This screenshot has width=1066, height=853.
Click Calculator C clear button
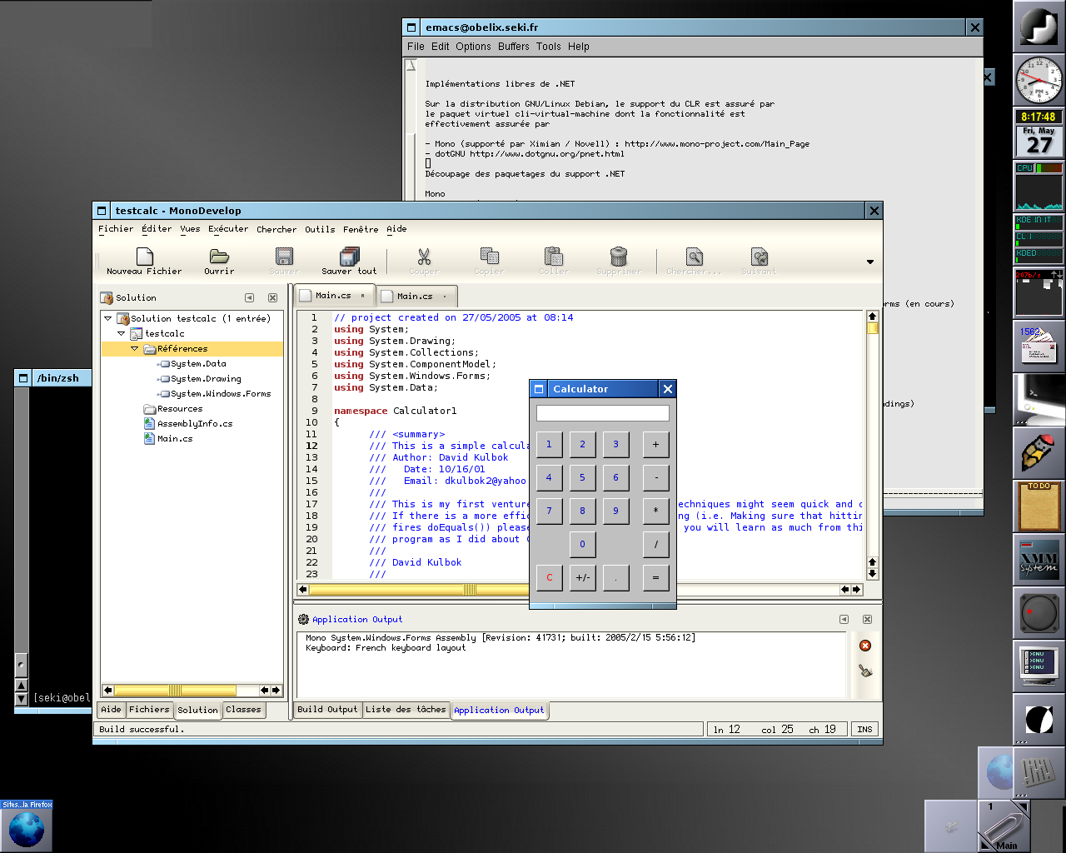coord(549,577)
